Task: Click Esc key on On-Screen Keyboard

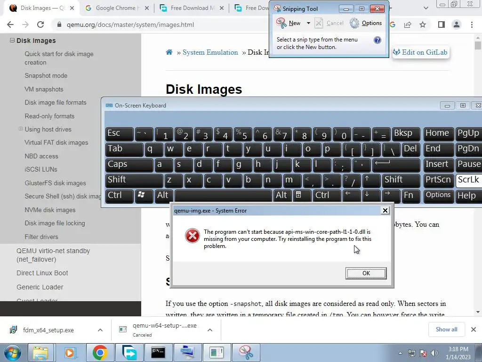Action: (x=119, y=134)
